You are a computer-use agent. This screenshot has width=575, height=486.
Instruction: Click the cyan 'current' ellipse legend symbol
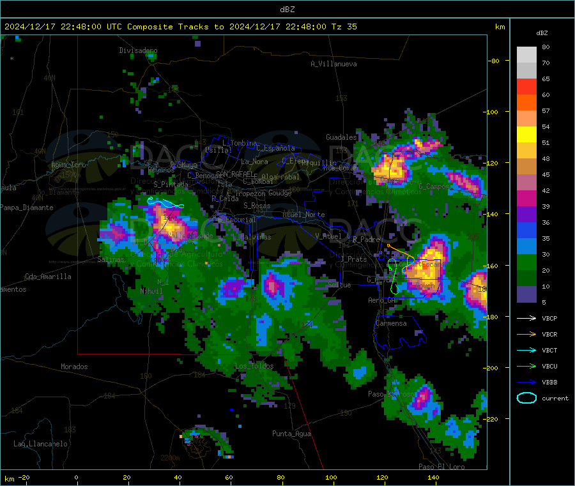(x=526, y=398)
